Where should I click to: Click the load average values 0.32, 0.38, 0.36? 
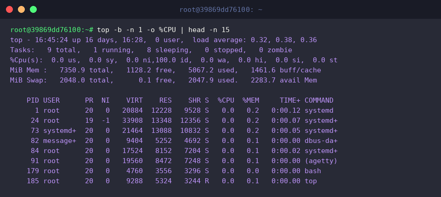click(284, 40)
